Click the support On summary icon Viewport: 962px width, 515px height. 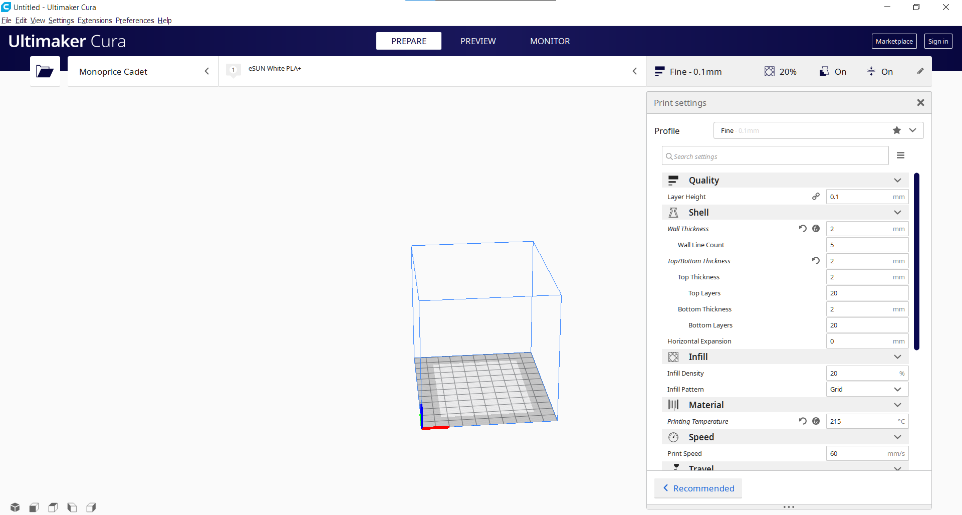click(824, 71)
